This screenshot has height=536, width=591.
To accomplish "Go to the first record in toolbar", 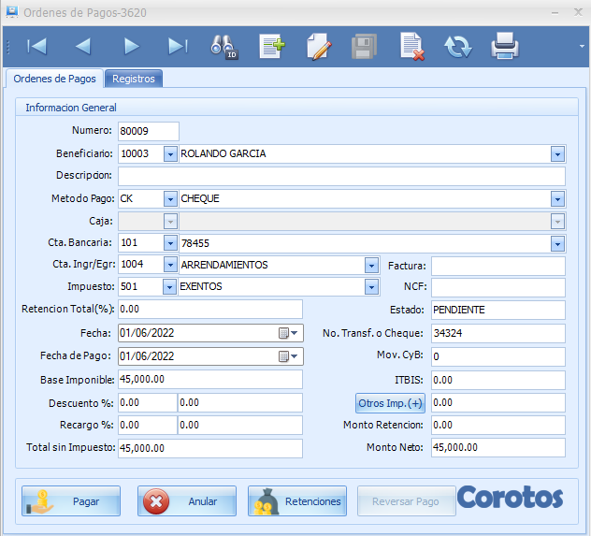I will click(36, 46).
